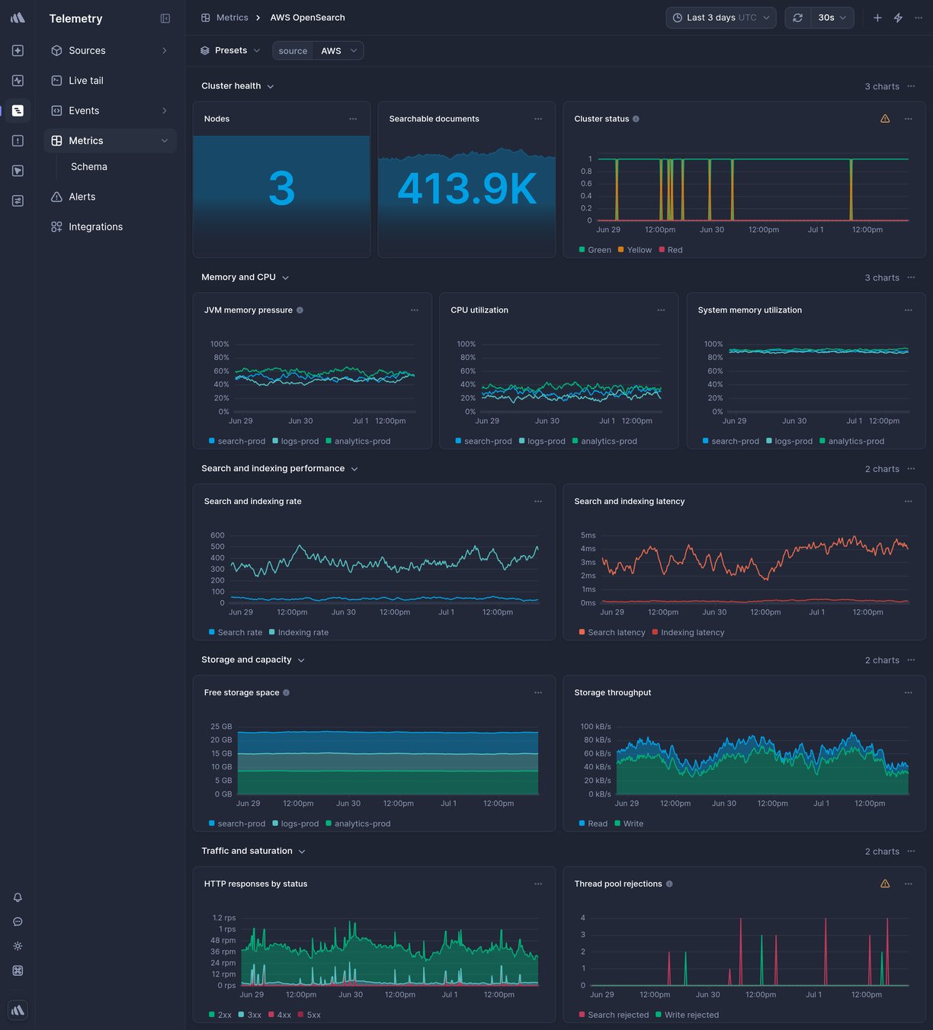Open the ellipsis menu on Search and indexing latency
The width and height of the screenshot is (933, 1030).
[x=909, y=502]
